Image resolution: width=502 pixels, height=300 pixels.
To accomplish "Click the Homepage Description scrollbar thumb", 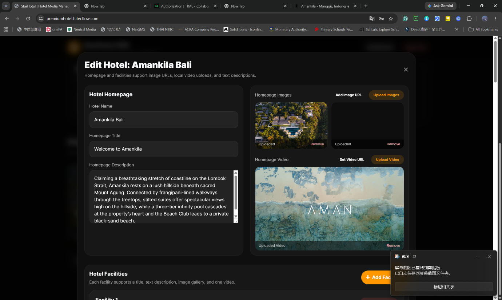I will coord(236,192).
